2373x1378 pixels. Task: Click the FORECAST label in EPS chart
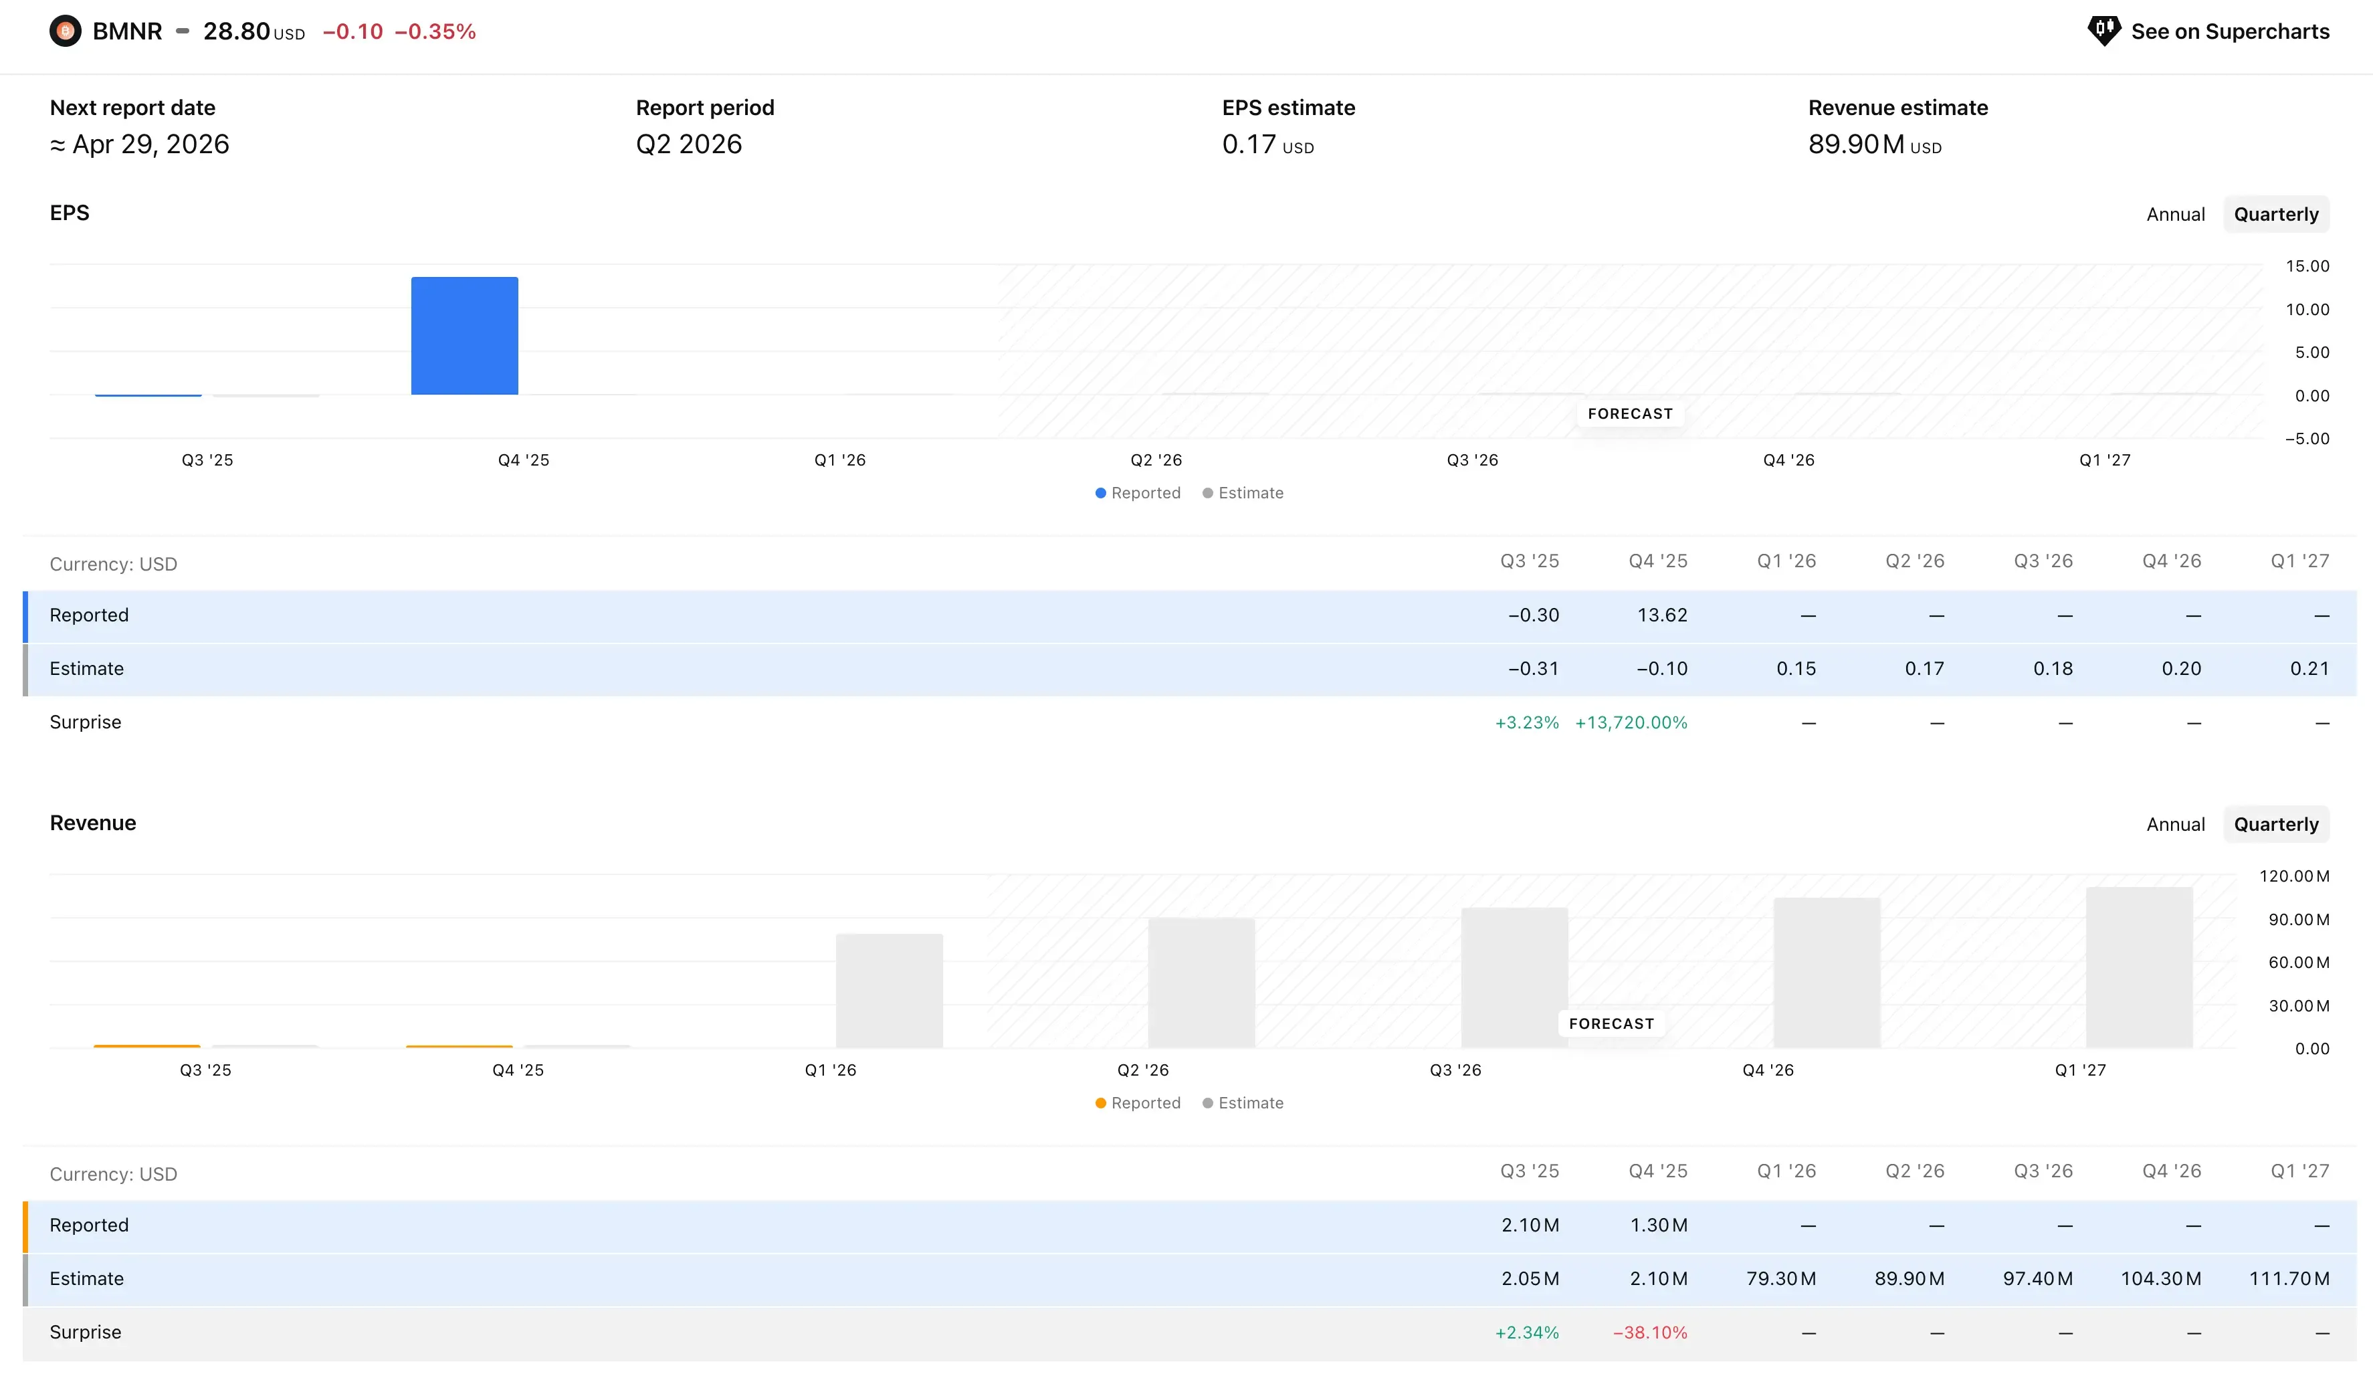(x=1630, y=413)
